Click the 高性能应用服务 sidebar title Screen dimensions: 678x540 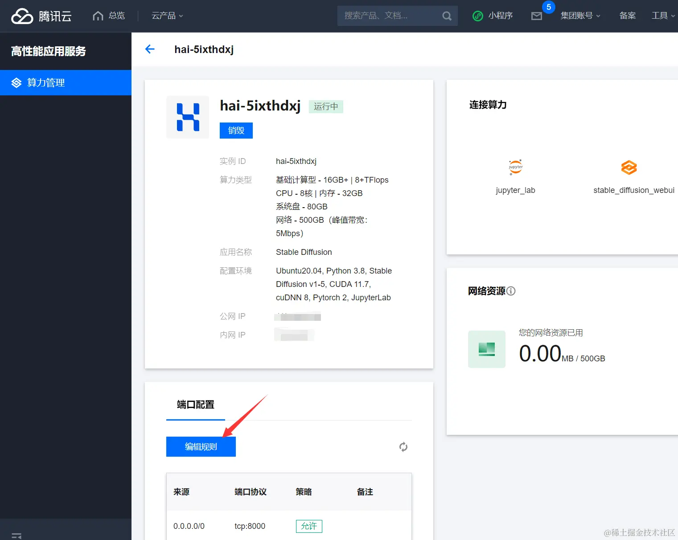[x=49, y=51]
